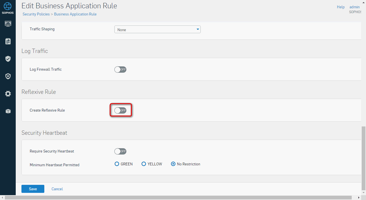Turn on Require Security Heartbeat switch

[120, 151]
